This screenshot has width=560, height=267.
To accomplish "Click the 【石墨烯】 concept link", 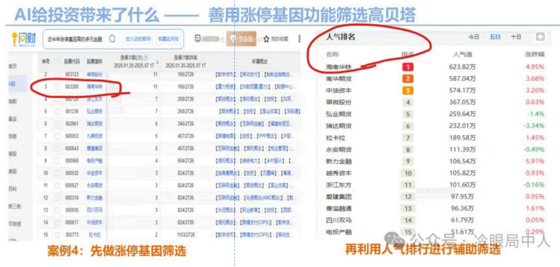I will (x=269, y=173).
